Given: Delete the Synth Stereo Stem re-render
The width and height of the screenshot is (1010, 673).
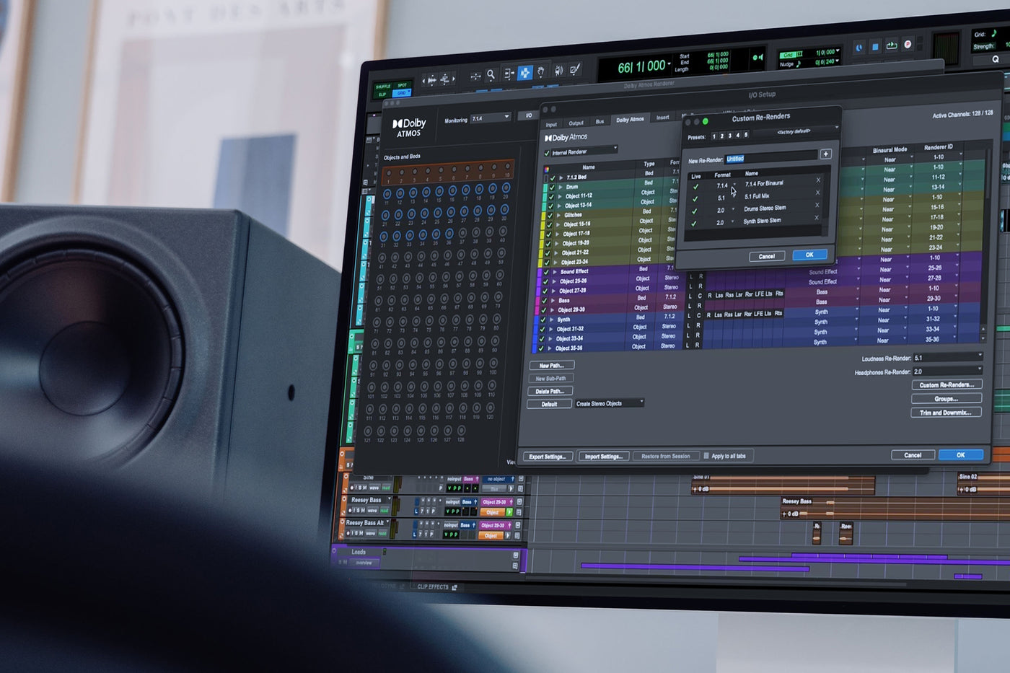Looking at the screenshot, I should 817,218.
